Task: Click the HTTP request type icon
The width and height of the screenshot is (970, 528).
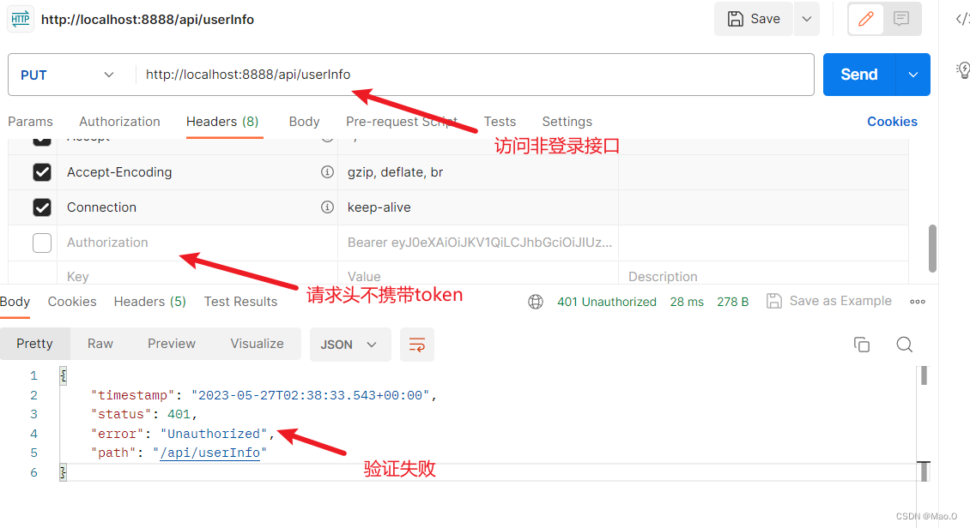Action: [21, 19]
